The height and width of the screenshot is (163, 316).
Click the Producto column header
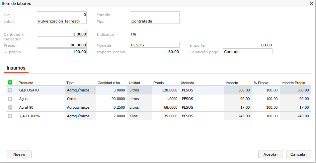pyautogui.click(x=26, y=83)
